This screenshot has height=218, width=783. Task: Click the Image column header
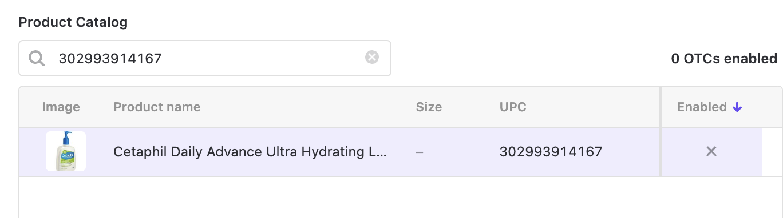click(61, 107)
